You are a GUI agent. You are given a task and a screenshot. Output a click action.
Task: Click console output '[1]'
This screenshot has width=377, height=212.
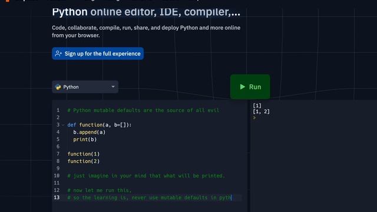[x=257, y=105]
